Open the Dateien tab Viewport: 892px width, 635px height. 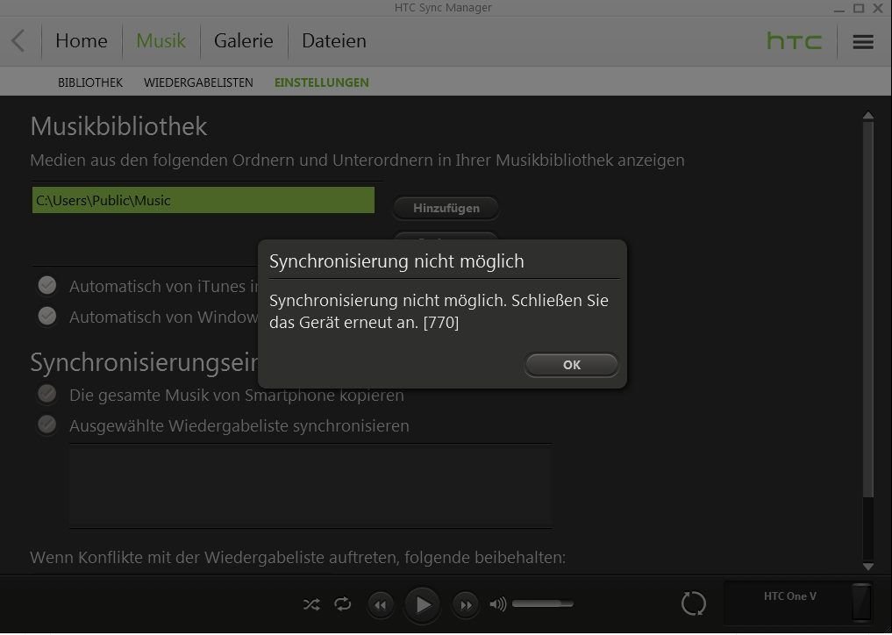[334, 41]
